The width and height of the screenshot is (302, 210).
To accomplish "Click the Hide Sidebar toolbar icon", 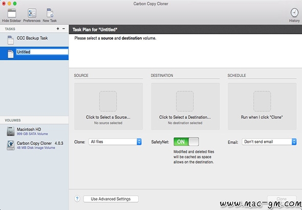I will [12, 13].
